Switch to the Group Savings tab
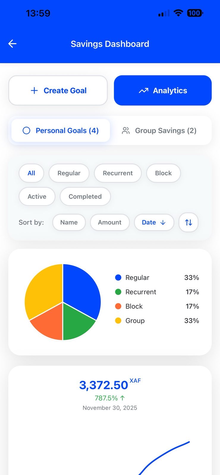The image size is (220, 475). 160,130
